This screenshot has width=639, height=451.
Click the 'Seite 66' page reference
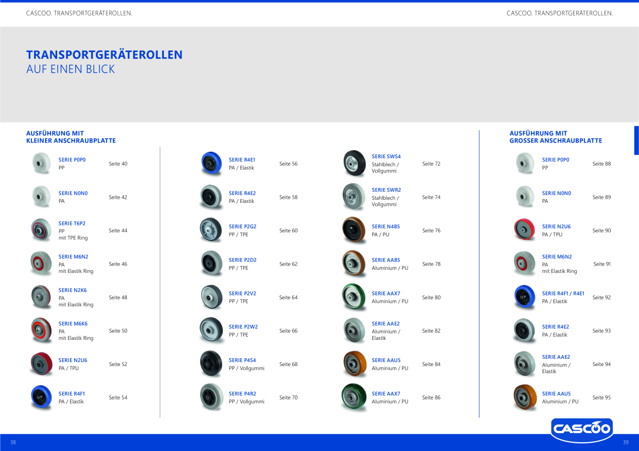pyautogui.click(x=289, y=331)
